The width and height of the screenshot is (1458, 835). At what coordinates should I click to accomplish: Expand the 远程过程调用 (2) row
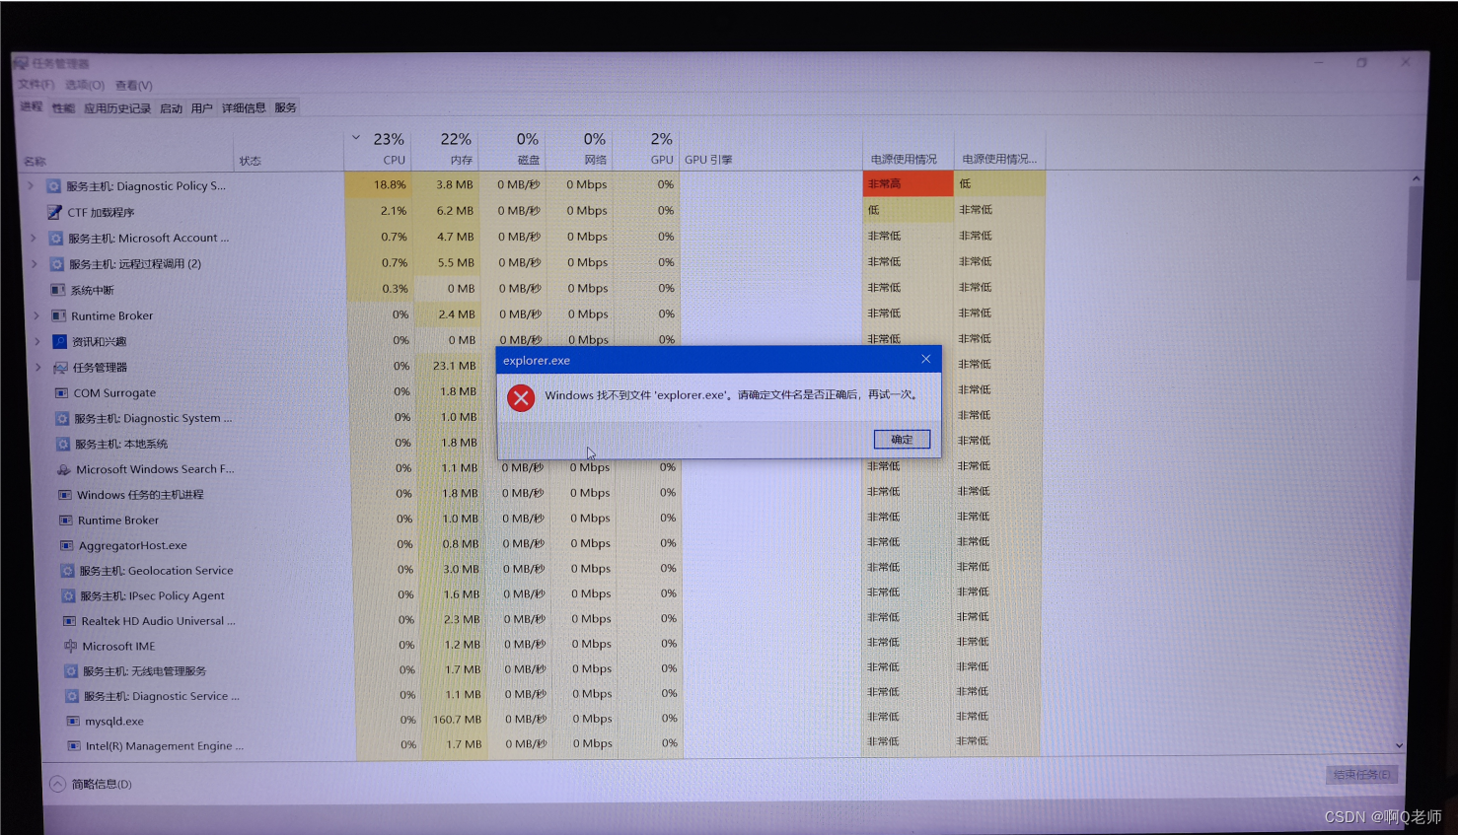[35, 264]
